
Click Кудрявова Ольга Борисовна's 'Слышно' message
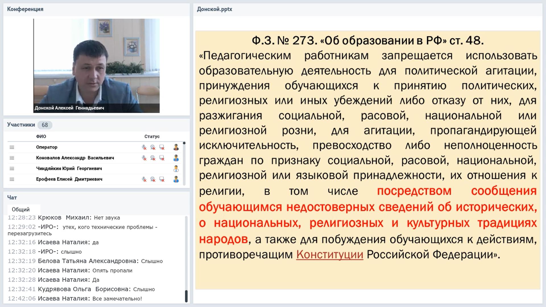coord(81,289)
